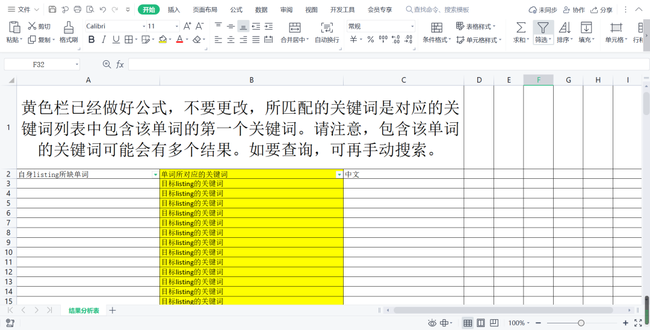
Task: Click the decrease indent icon
Action: 256,26
